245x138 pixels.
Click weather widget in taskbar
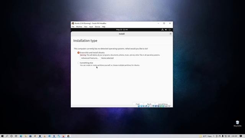pyautogui.click(x=205, y=136)
